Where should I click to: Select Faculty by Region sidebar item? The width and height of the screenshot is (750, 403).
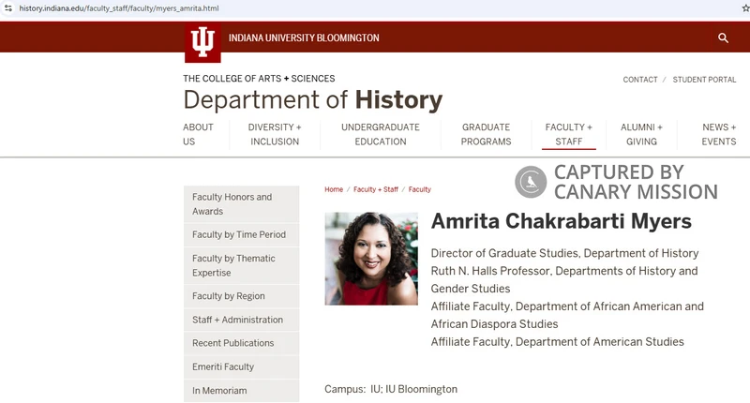(x=242, y=296)
